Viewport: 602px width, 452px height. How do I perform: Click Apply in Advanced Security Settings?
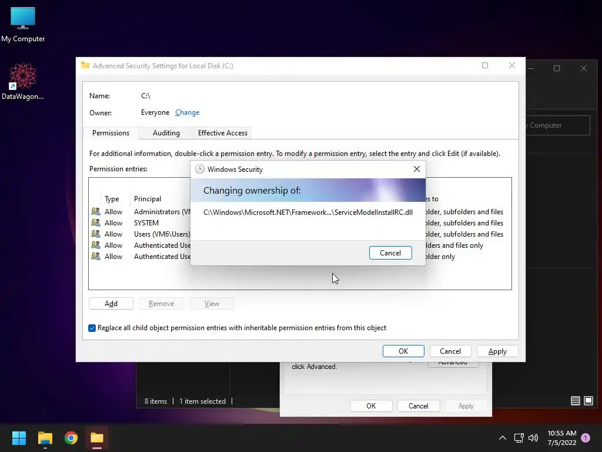coord(497,351)
